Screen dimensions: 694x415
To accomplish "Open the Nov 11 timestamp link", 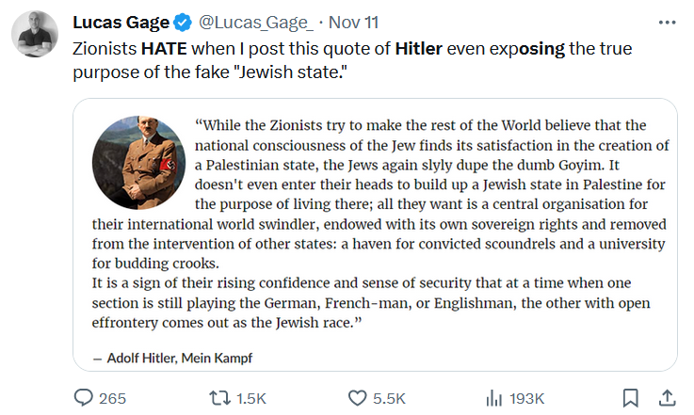I will 353,23.
